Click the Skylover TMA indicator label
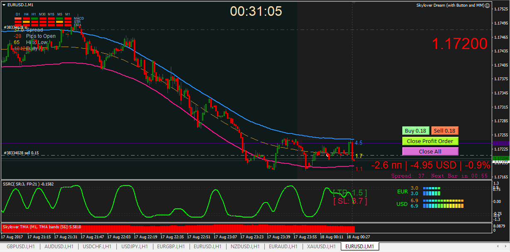Image resolution: width=510 pixels, height=252 pixels. 42,227
